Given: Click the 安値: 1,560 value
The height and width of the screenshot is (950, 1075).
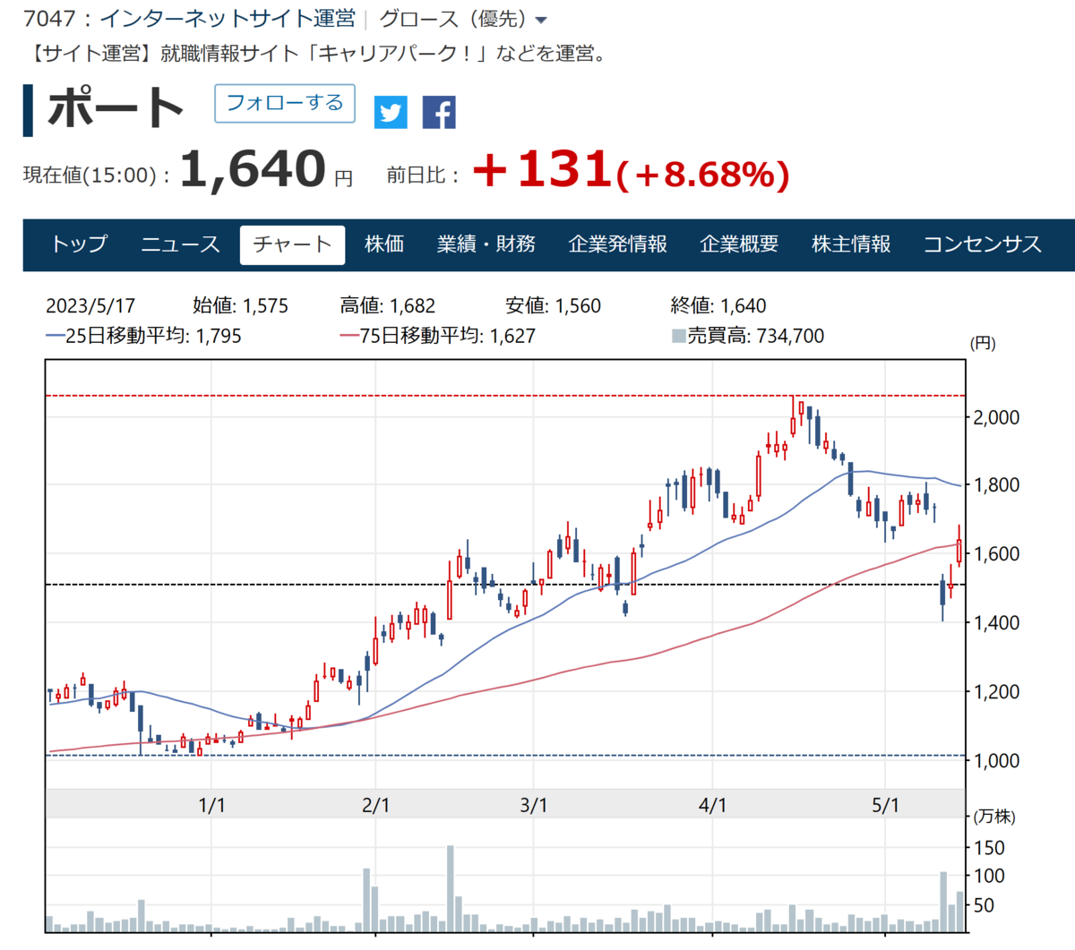Looking at the screenshot, I should (554, 305).
